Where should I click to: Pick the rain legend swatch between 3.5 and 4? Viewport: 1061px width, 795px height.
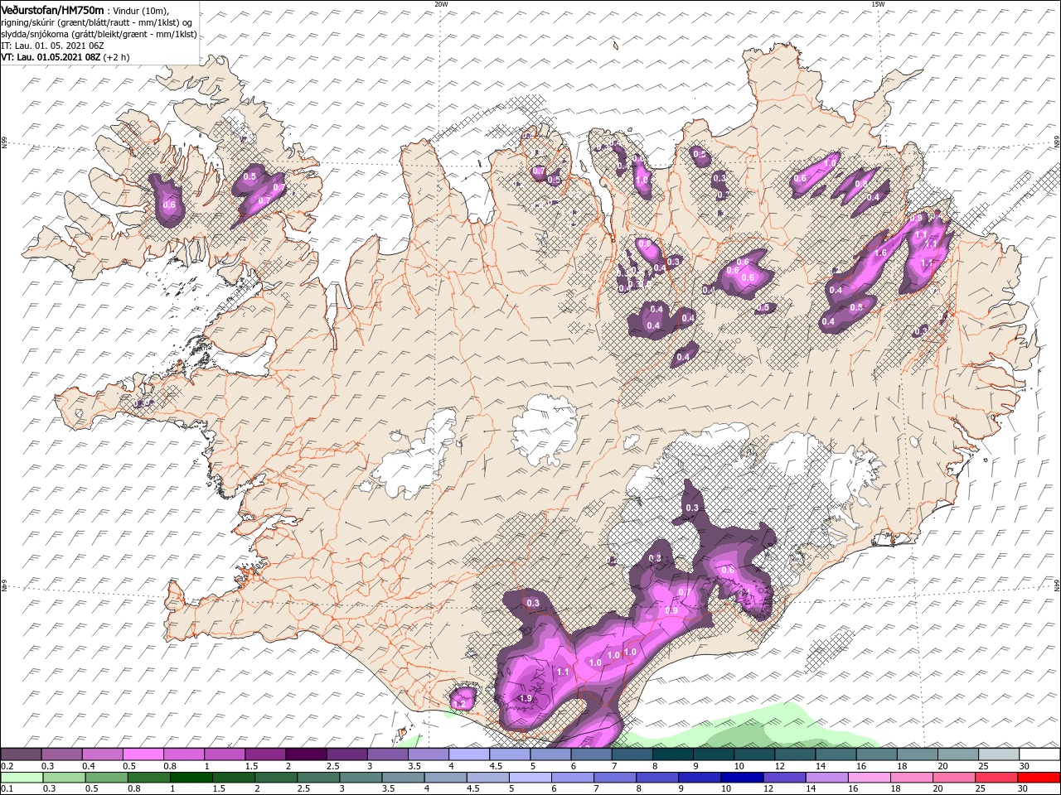[x=403, y=778]
